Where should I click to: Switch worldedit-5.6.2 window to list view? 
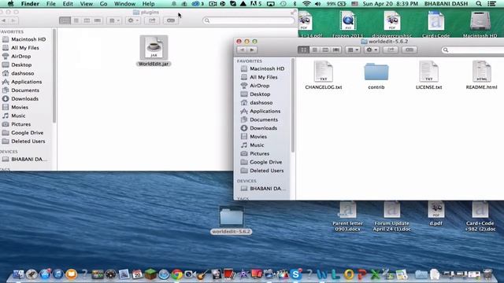click(x=314, y=50)
